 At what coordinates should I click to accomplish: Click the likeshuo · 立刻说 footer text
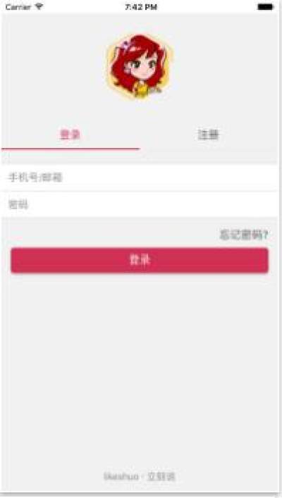(140, 476)
